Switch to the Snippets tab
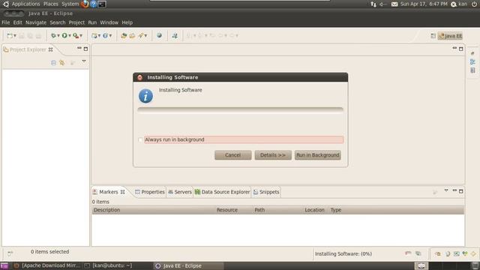Image resolution: width=480 pixels, height=270 pixels. pos(266,192)
